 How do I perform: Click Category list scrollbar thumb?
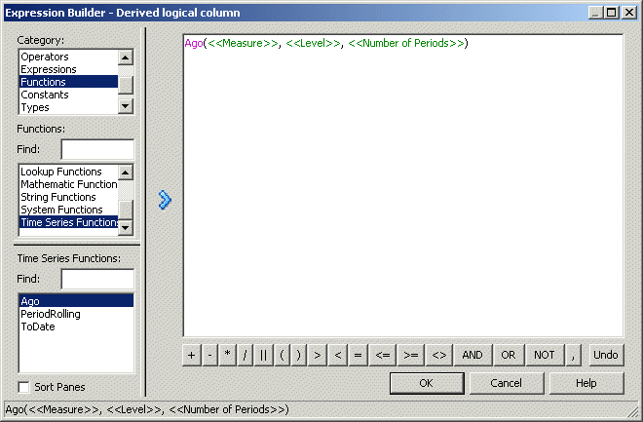pyautogui.click(x=126, y=85)
